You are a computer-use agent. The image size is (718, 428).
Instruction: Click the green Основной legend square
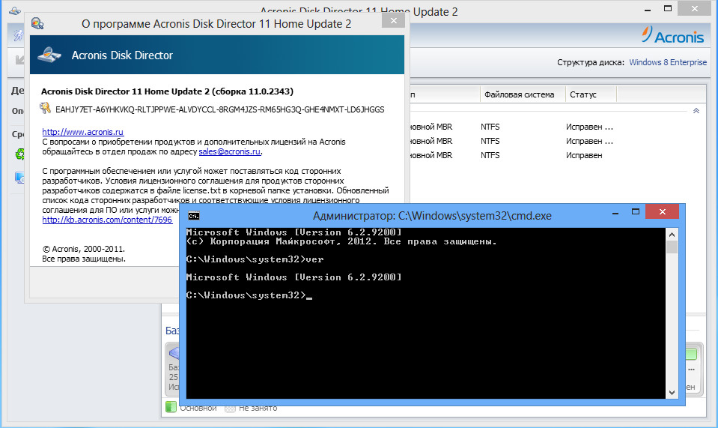[170, 408]
